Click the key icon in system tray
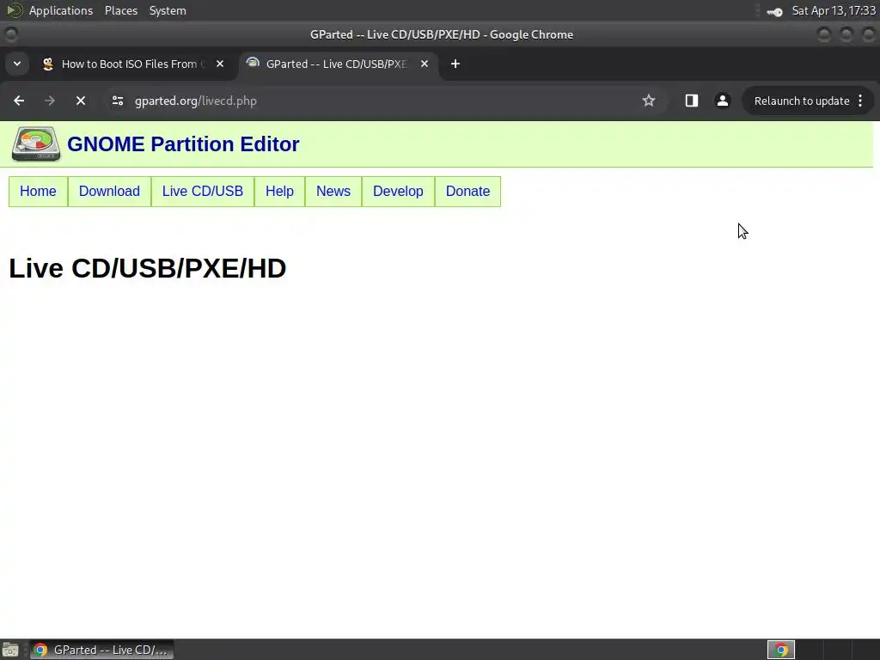Screen dimensions: 880x660 [x=775, y=12]
